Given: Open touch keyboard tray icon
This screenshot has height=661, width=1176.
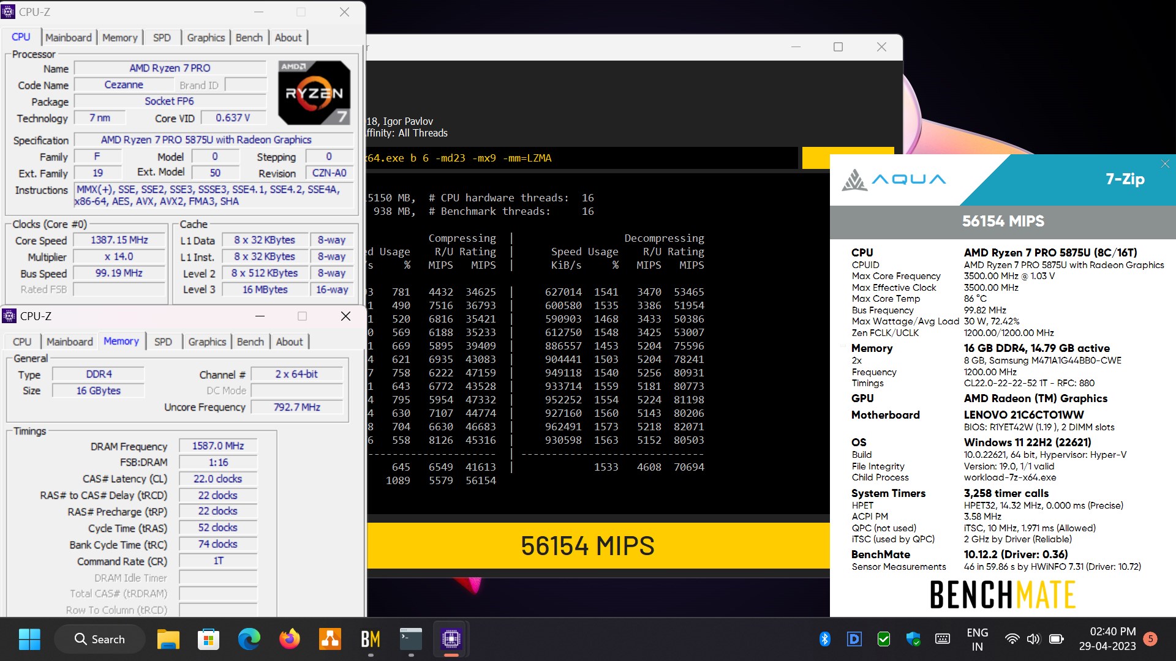Looking at the screenshot, I should pyautogui.click(x=942, y=639).
